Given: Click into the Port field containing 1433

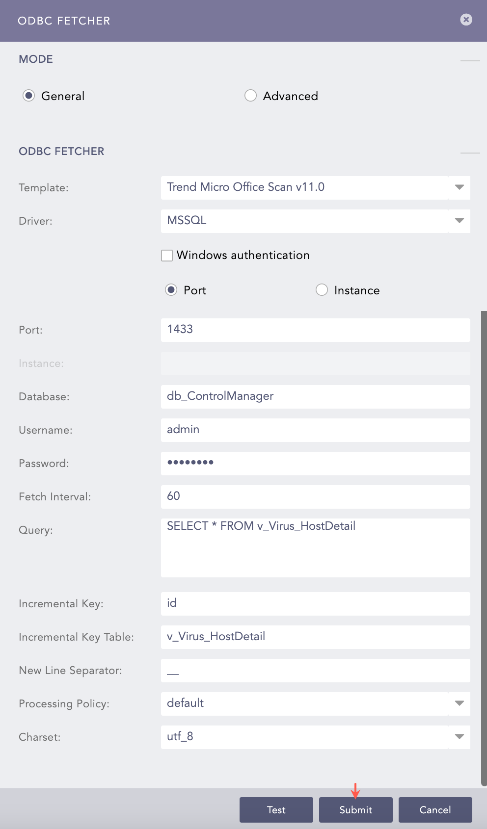Looking at the screenshot, I should [x=315, y=330].
